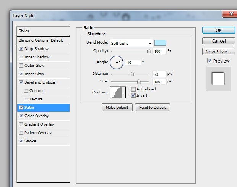Uncheck the Satin effect checkbox
237x187 pixels.
coord(21,108)
